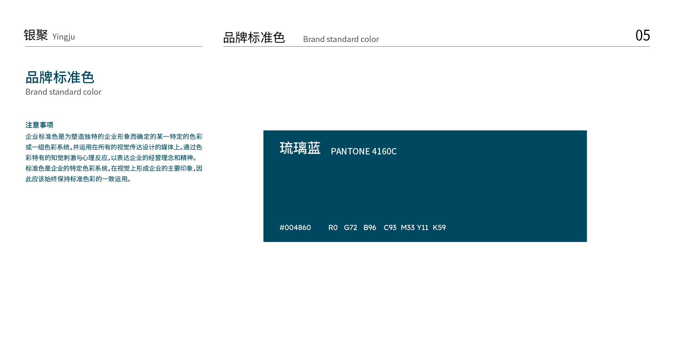Click the black 品牌标准色 header title
680x347 pixels.
[x=254, y=37]
